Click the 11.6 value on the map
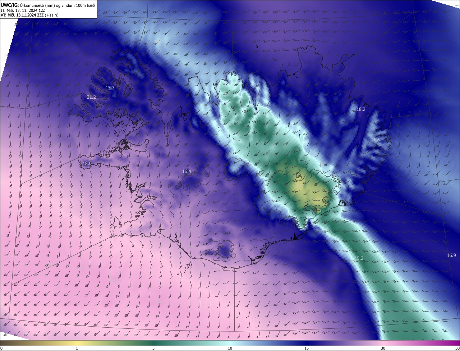 375,140
